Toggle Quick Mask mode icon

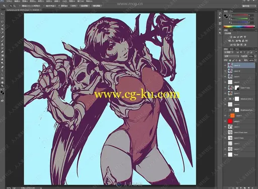[2, 97]
